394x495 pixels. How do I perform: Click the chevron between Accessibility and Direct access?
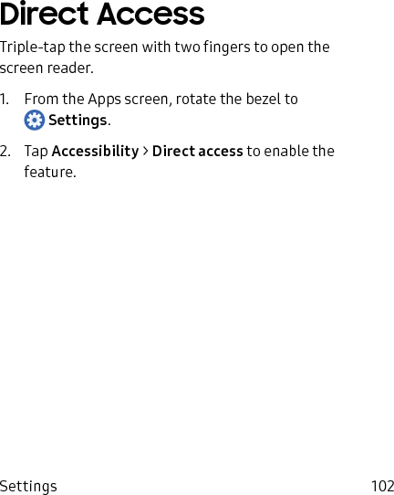point(145,152)
